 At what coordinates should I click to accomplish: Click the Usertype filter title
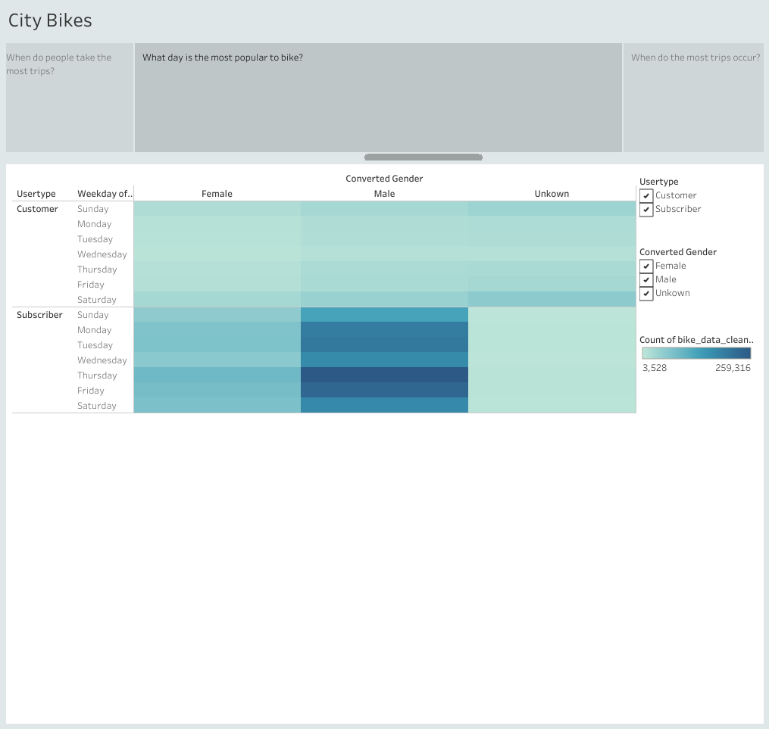coord(658,182)
